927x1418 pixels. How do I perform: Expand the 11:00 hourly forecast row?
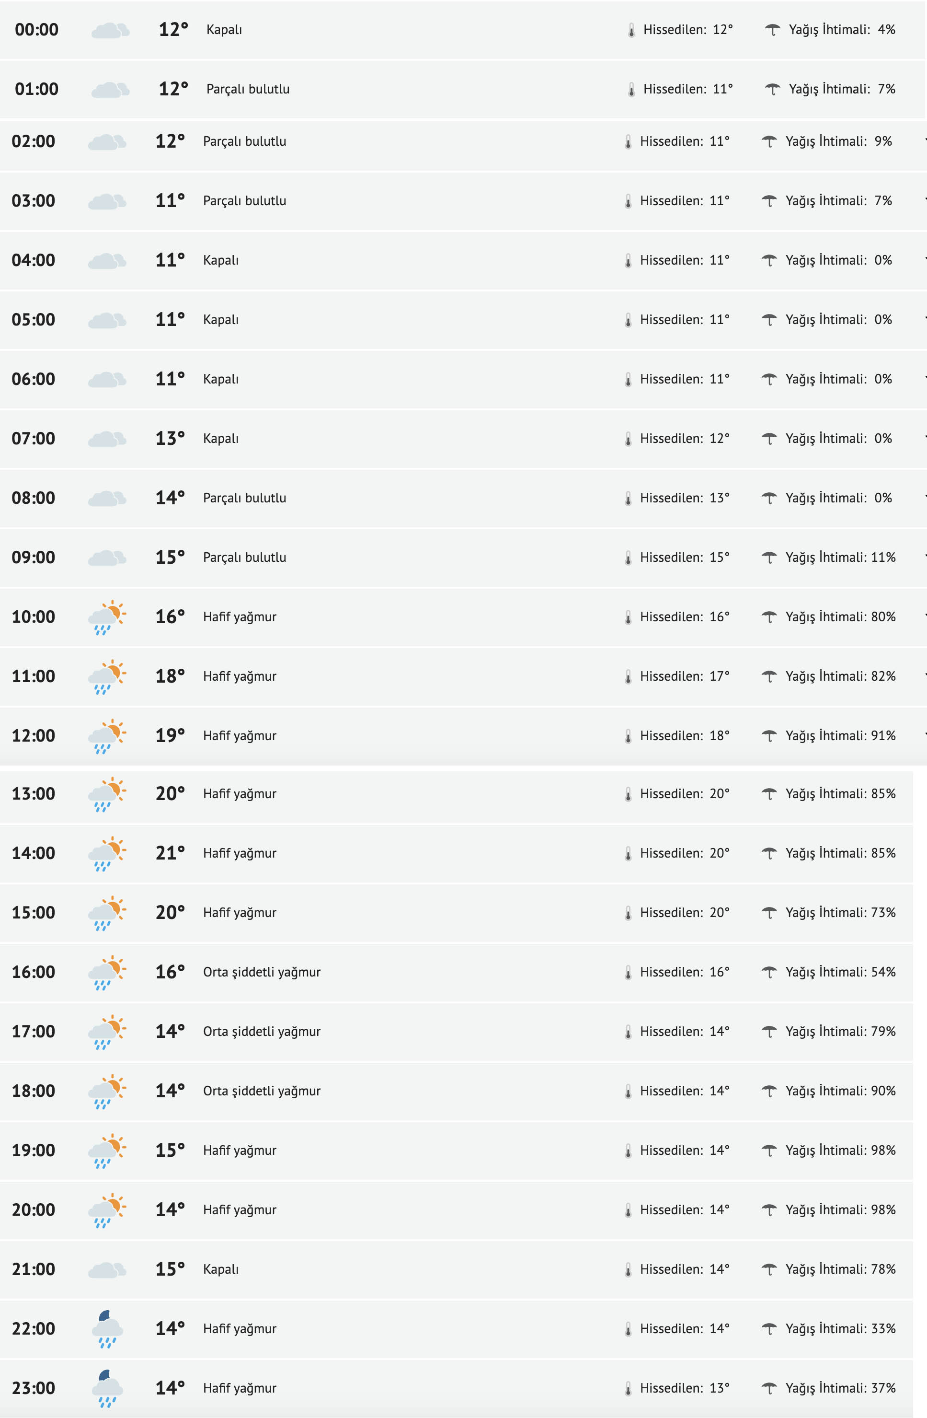[925, 676]
